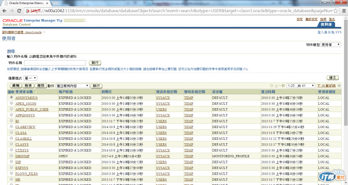Sort by 使用者類型 column header
This screenshot has width=348, height=185.
tap(327, 92)
